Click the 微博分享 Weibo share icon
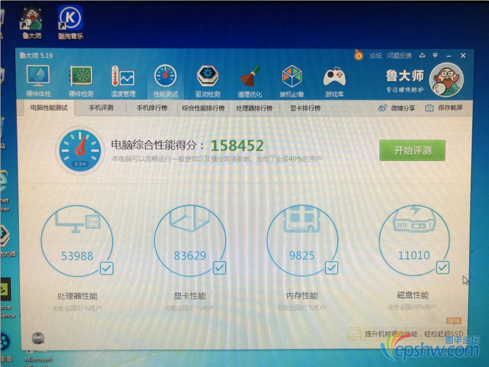 click(x=382, y=108)
